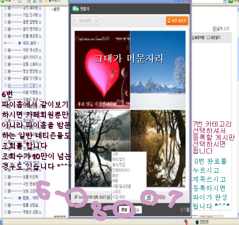This screenshot has height=225, width=239.
Task: Click the help icon beside 함께 보기
Action: [108, 197]
